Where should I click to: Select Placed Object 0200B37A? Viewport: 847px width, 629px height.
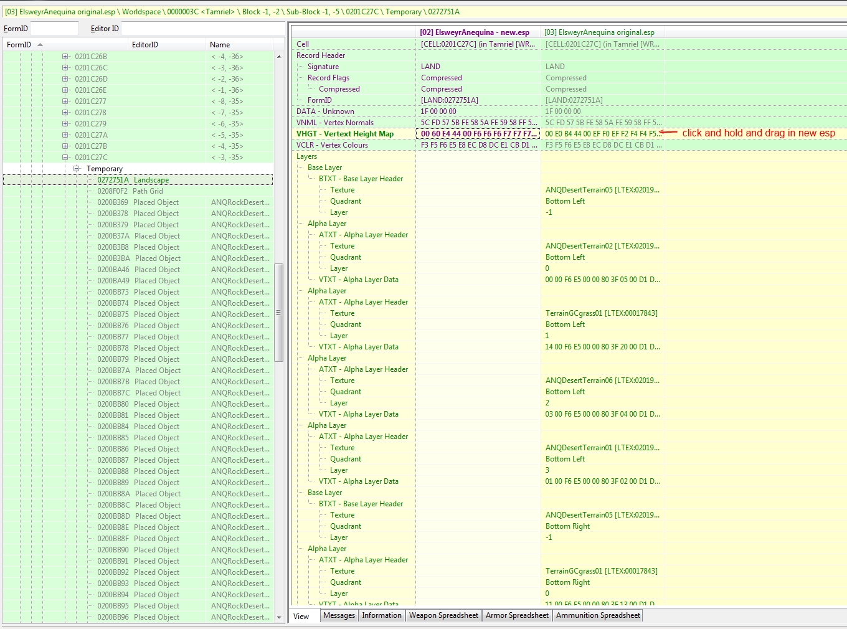click(x=138, y=236)
